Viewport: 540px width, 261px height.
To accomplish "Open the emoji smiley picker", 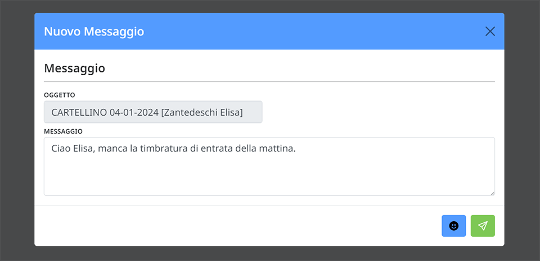I will point(453,226).
